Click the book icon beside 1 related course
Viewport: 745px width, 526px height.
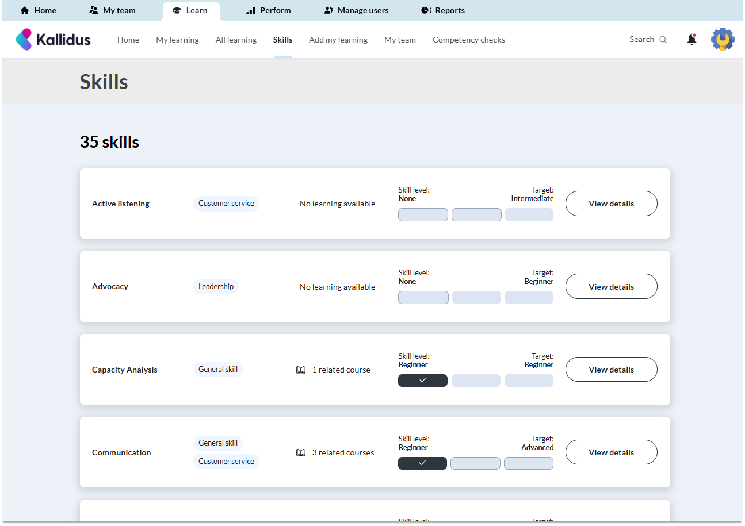(301, 370)
